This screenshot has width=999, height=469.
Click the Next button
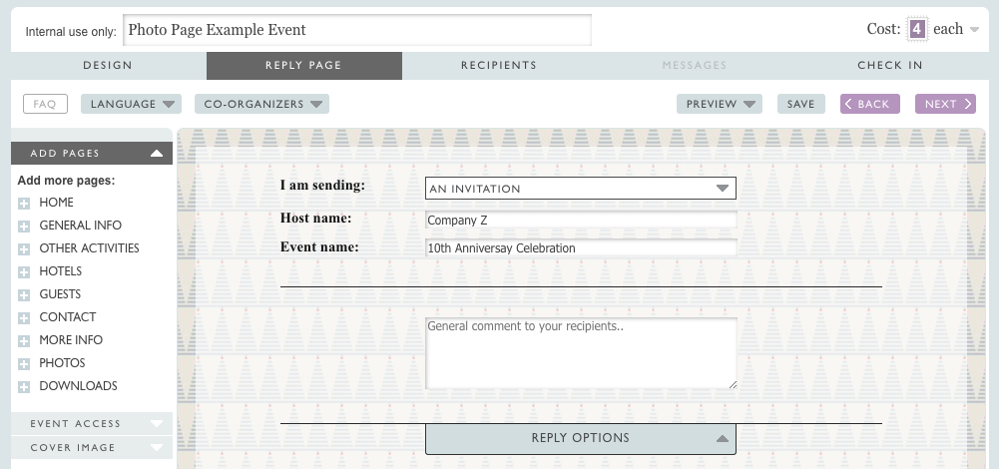coord(945,104)
